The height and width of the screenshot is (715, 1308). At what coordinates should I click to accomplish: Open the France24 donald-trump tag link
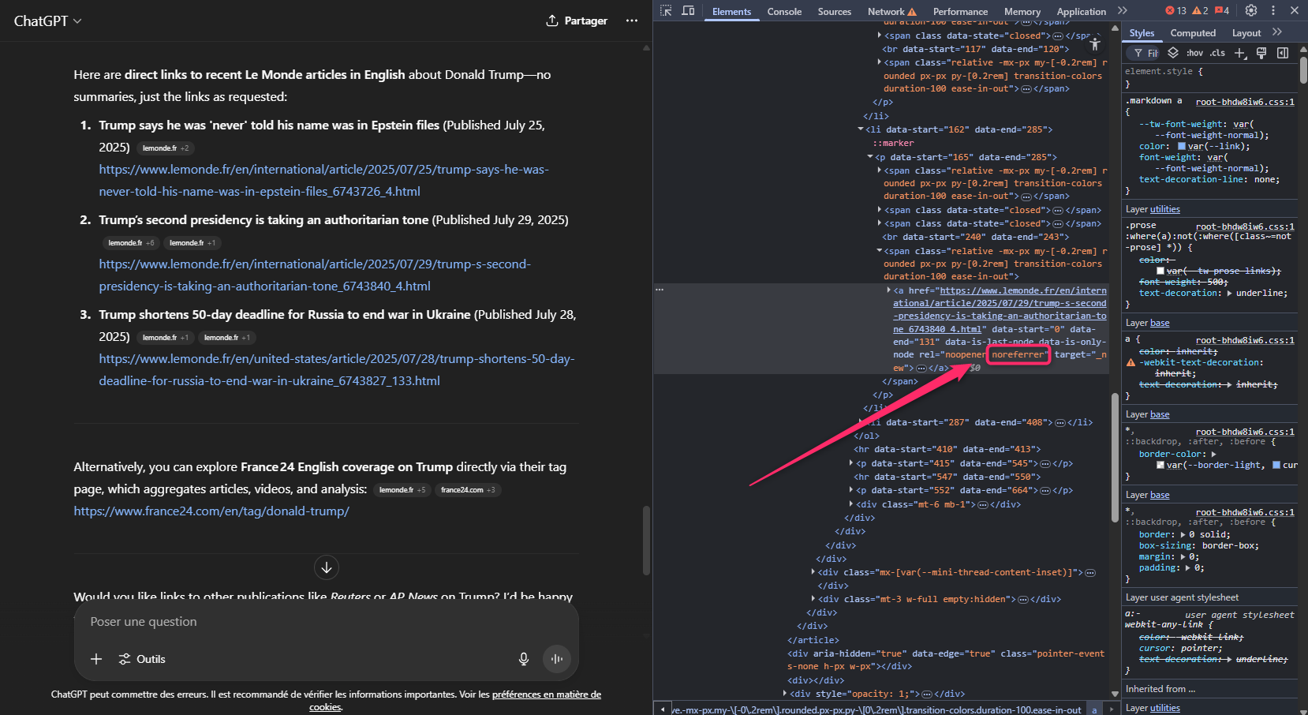coord(211,511)
